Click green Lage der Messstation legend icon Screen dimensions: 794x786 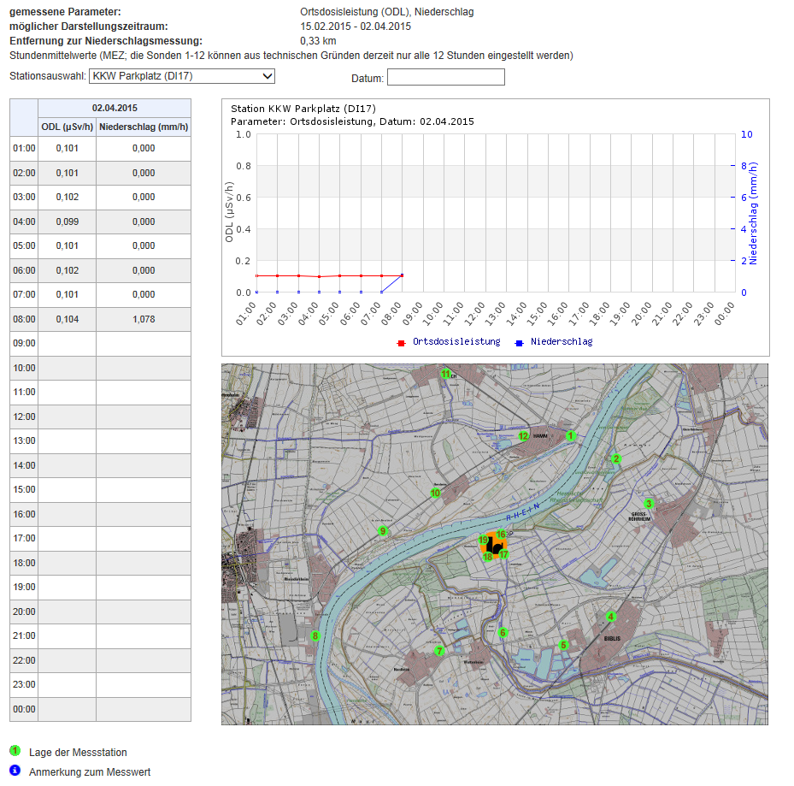[15, 751]
